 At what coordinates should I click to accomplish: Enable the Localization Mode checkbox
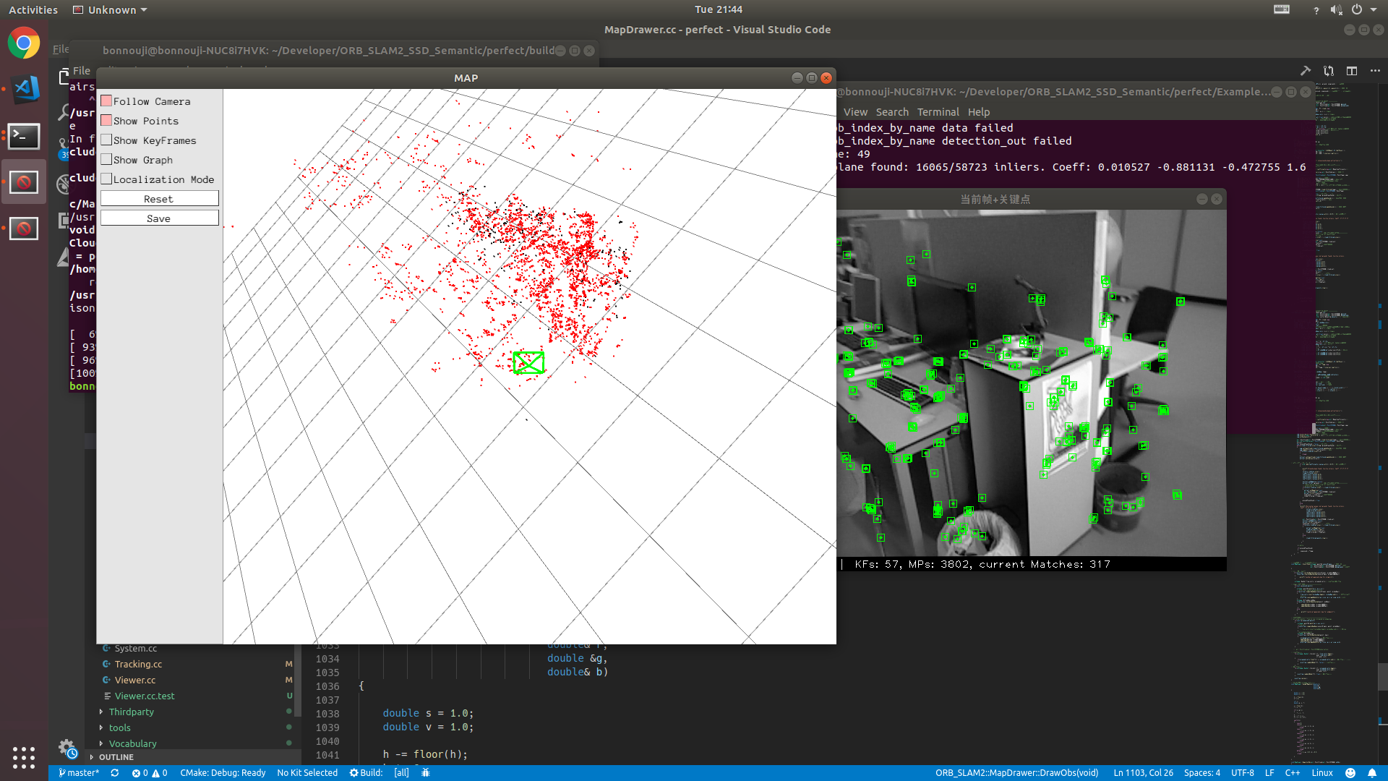(106, 179)
